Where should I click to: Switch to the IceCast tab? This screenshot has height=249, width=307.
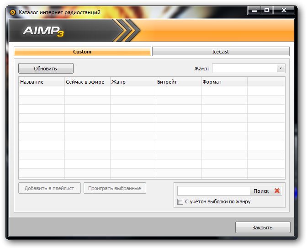click(221, 52)
